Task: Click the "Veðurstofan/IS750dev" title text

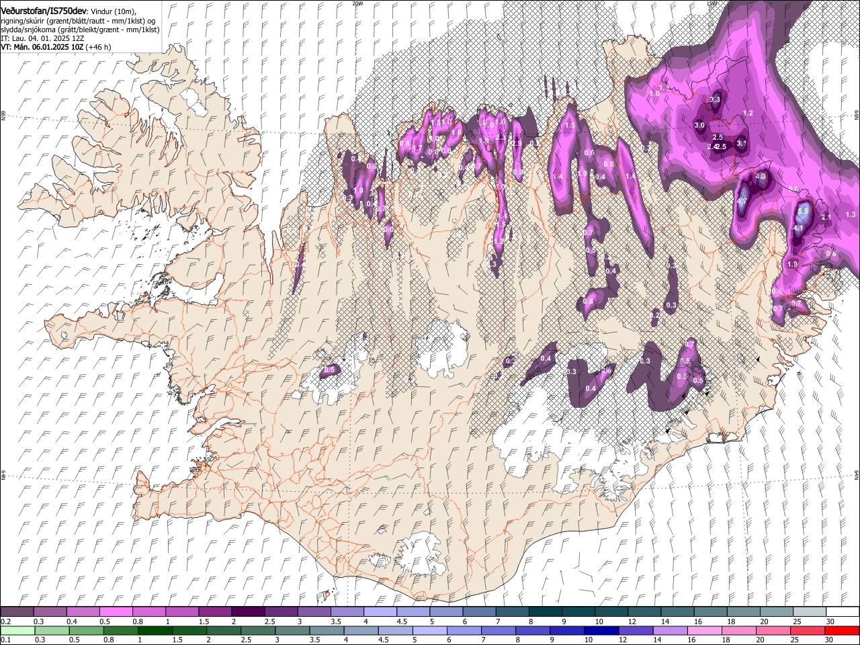Action: (44, 10)
